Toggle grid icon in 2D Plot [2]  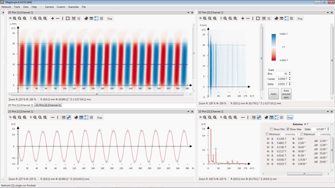click(292, 19)
